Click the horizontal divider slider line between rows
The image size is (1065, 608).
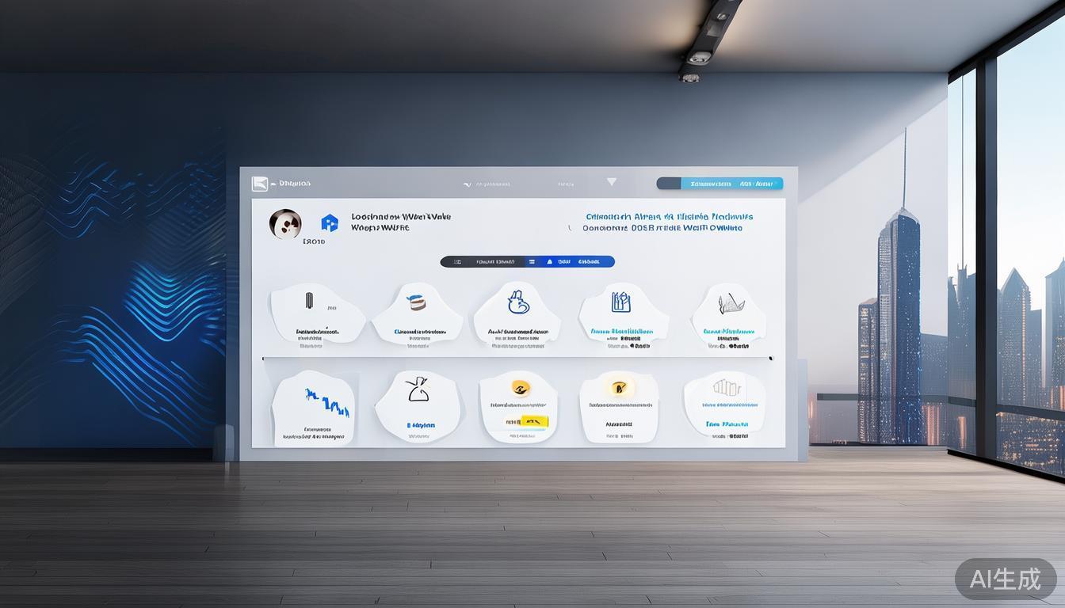tap(517, 359)
